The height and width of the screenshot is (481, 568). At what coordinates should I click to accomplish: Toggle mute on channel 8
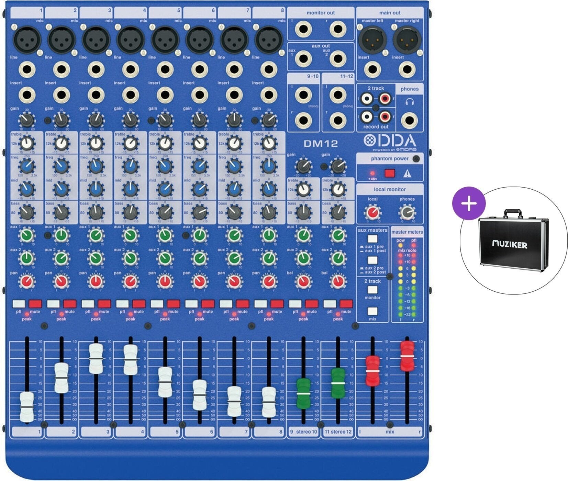277,304
